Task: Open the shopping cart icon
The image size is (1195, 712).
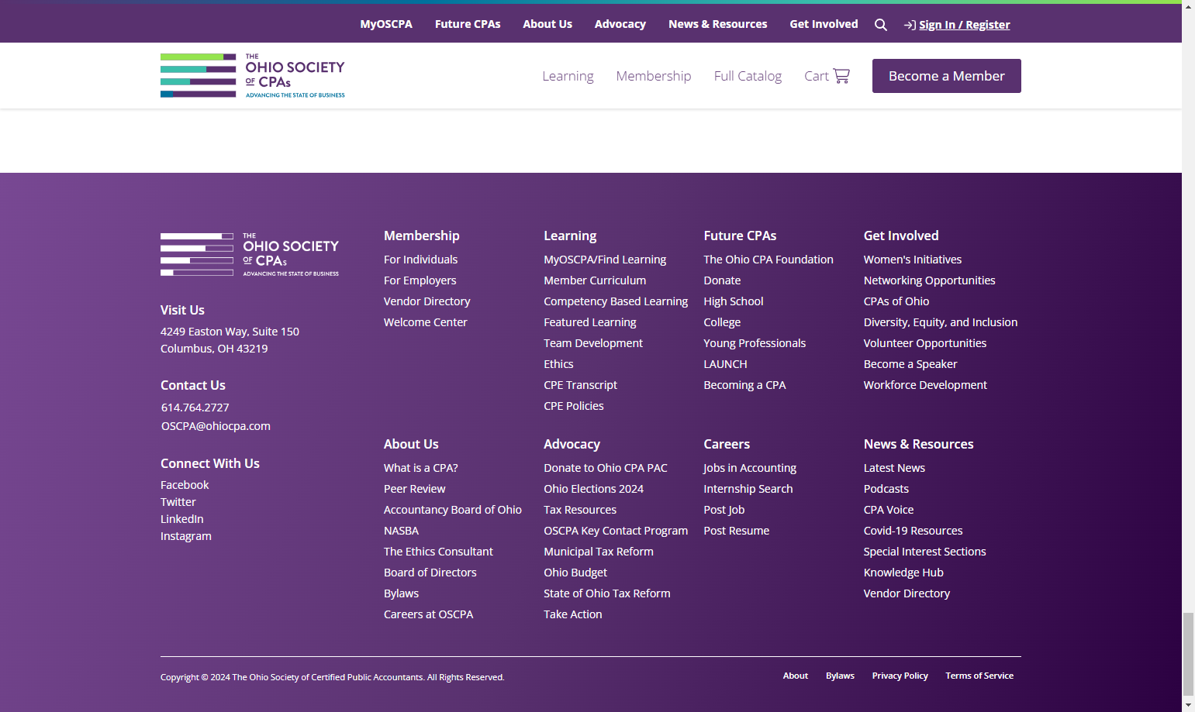Action: [x=841, y=75]
